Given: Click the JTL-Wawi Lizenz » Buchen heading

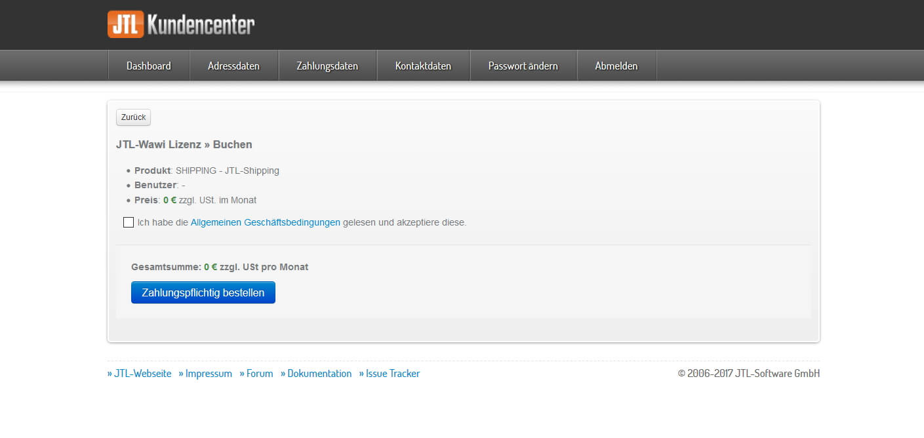Looking at the screenshot, I should coord(184,144).
